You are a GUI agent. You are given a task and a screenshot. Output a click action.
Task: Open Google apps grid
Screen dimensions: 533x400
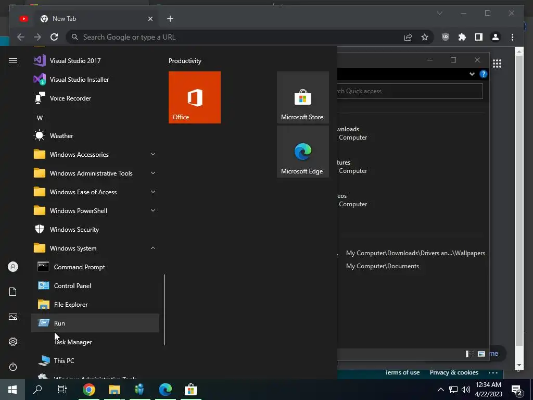tap(497, 64)
